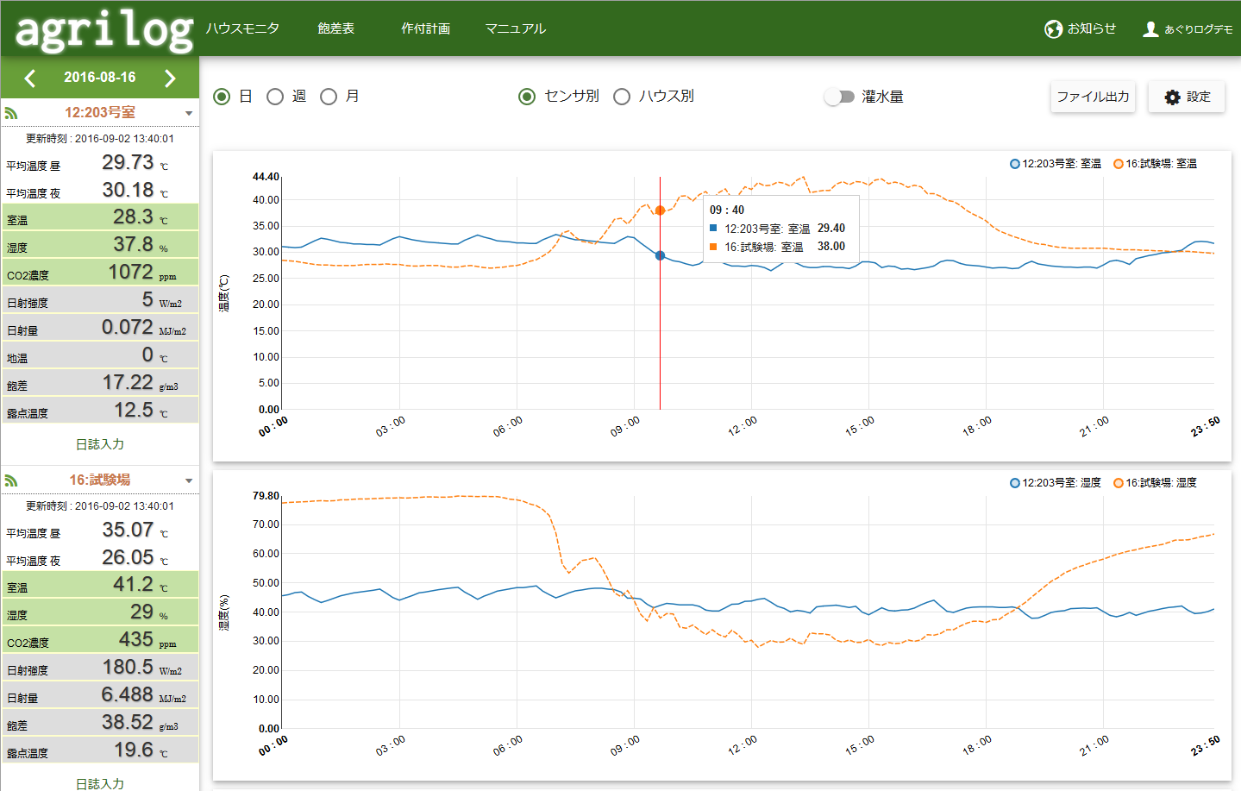The image size is (1241, 791).
Task: Select the 週 radio button
Action: [x=275, y=97]
